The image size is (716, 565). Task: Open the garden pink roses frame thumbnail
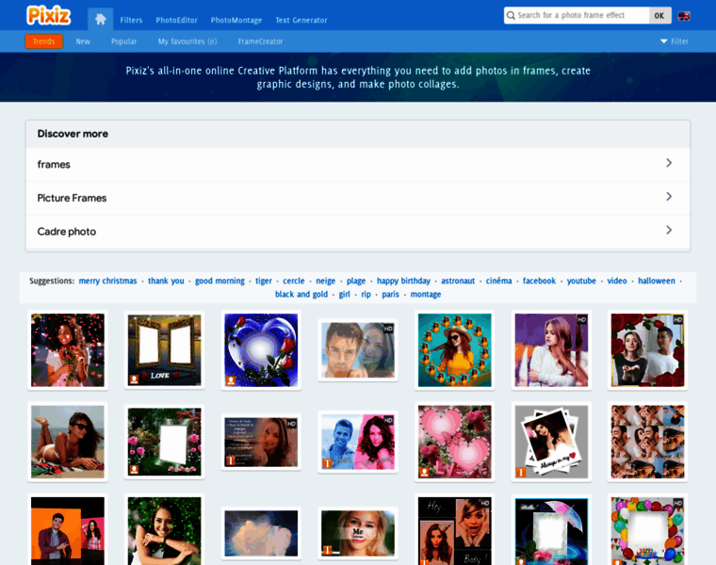[x=164, y=442]
